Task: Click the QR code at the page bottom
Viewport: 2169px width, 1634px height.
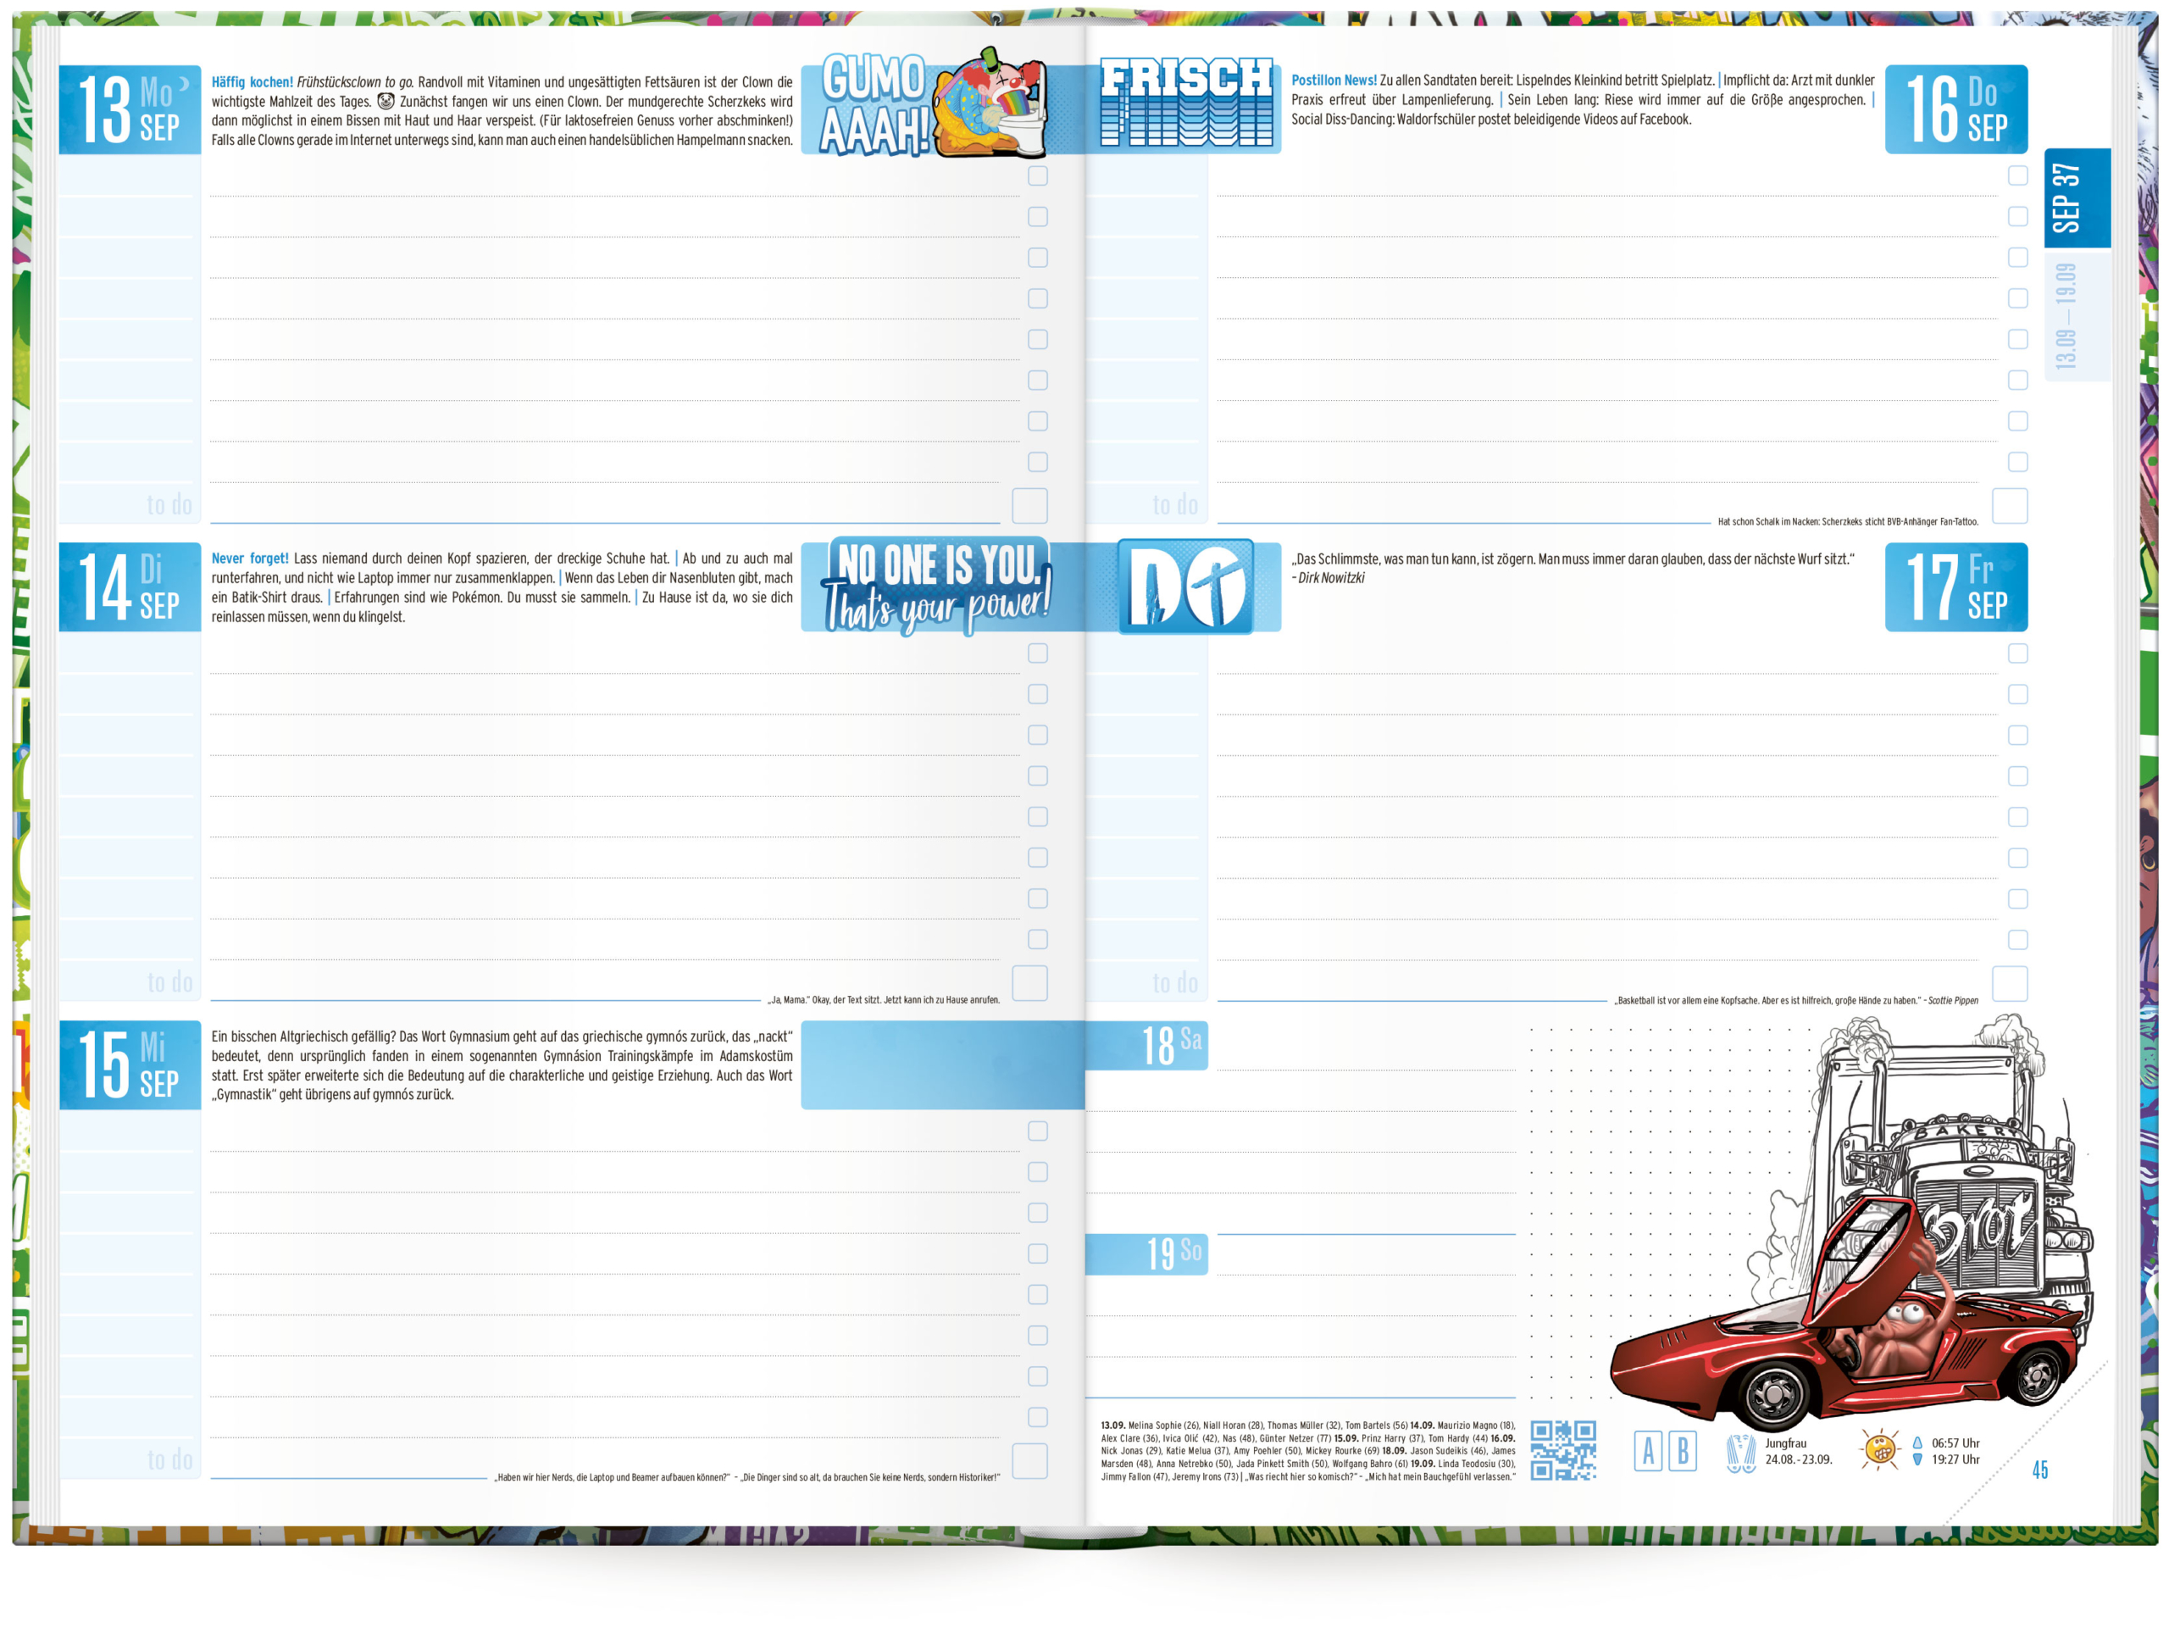Action: coord(1563,1449)
